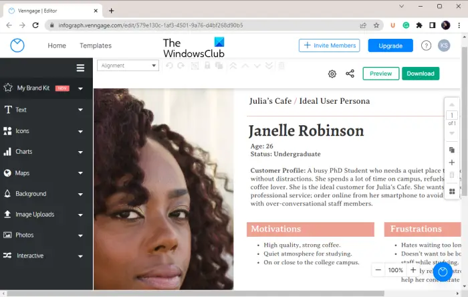Click send to back double-chevron icon
This screenshot has height=297, width=468.
(269, 66)
